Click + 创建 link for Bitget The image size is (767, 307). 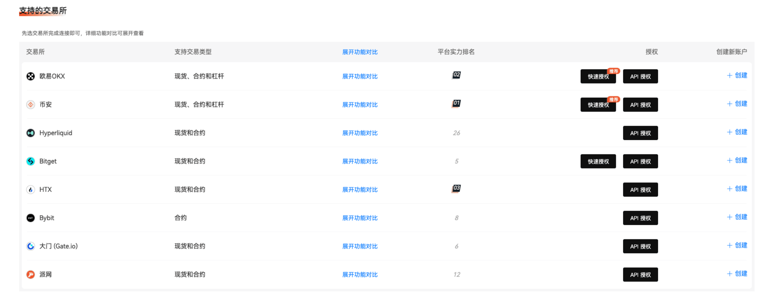point(737,161)
